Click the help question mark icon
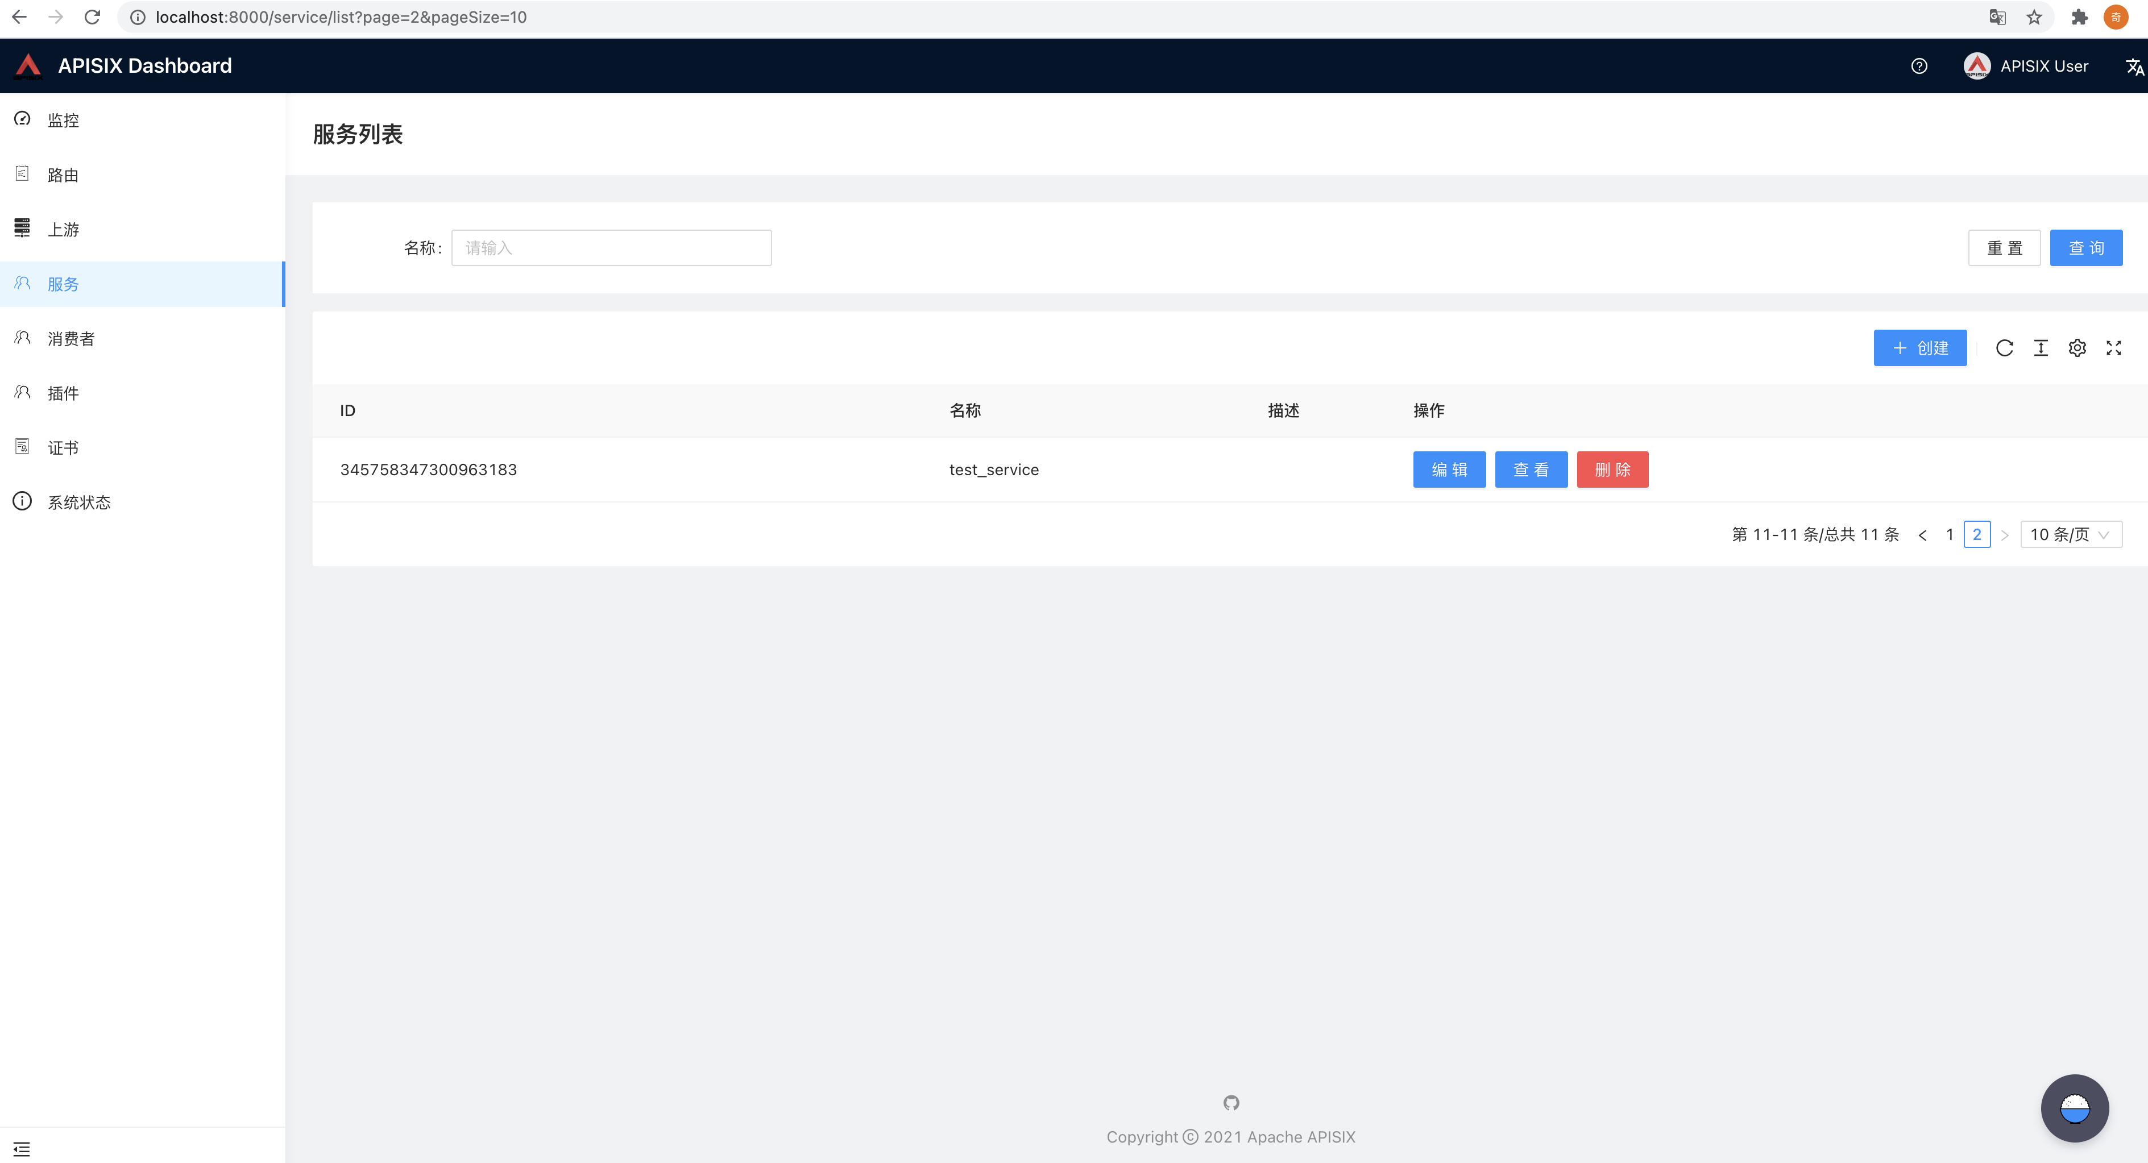2148x1163 pixels. (1919, 66)
